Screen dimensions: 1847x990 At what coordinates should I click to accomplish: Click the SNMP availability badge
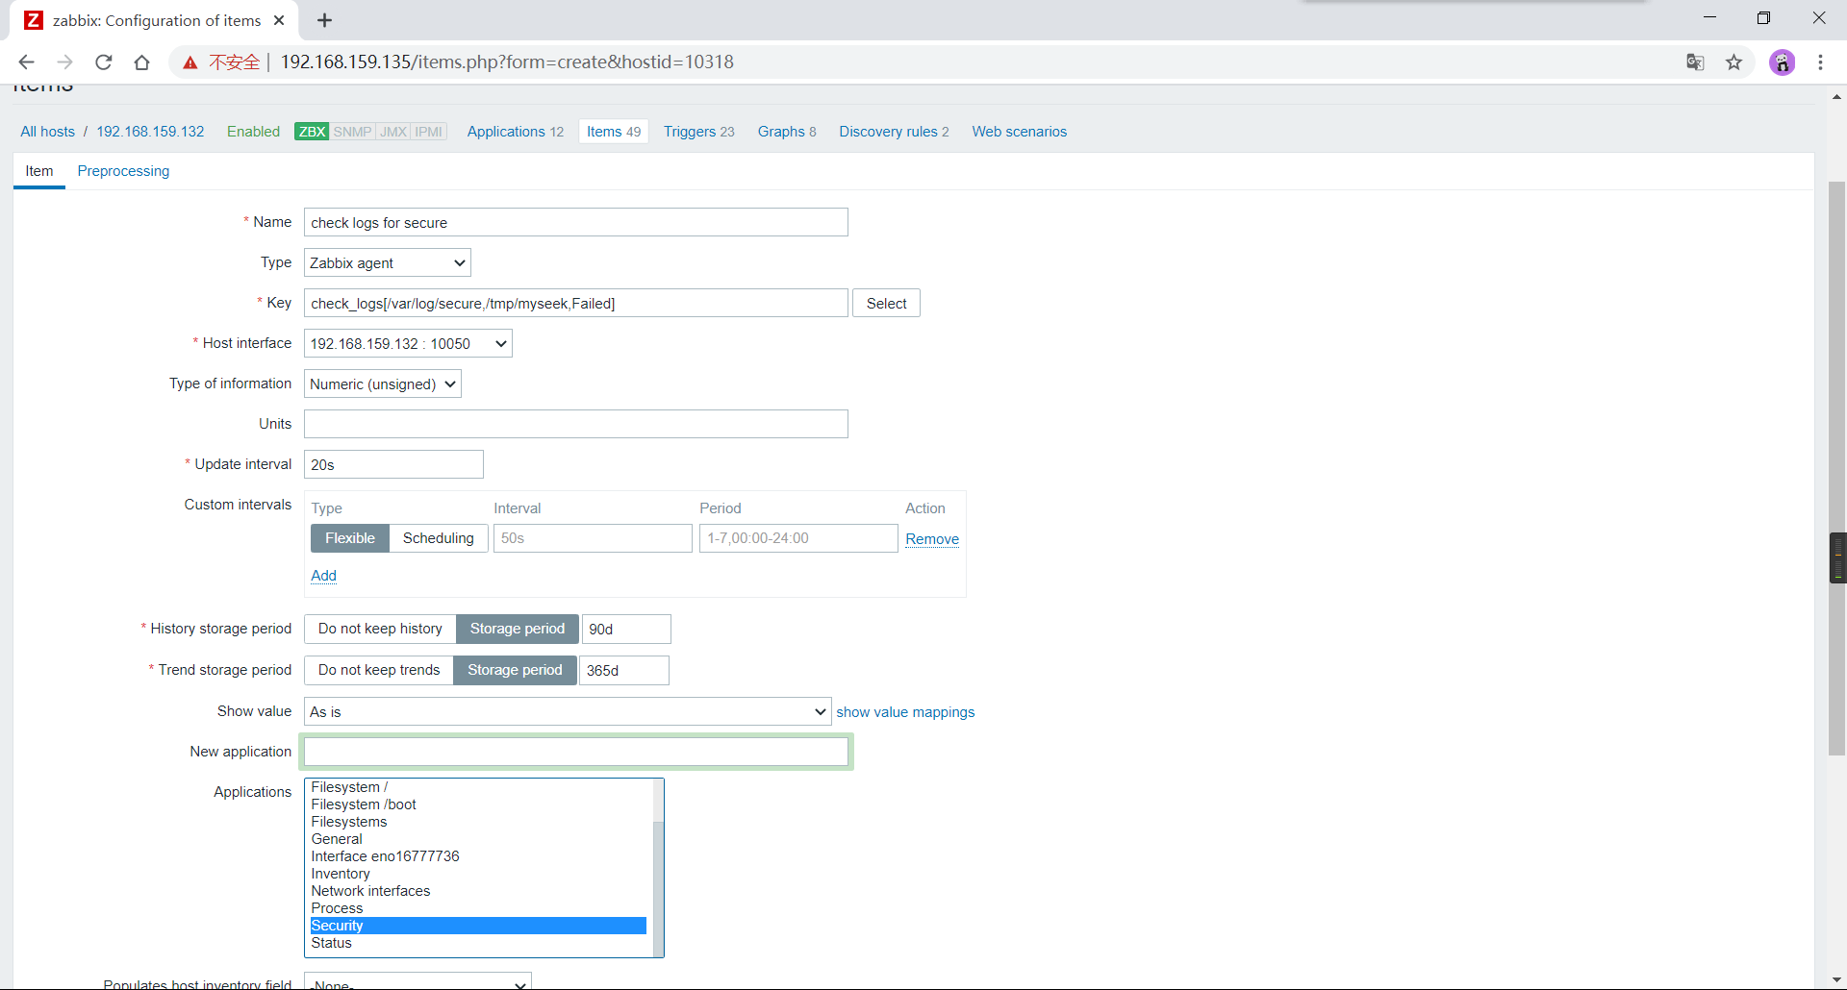coord(352,132)
